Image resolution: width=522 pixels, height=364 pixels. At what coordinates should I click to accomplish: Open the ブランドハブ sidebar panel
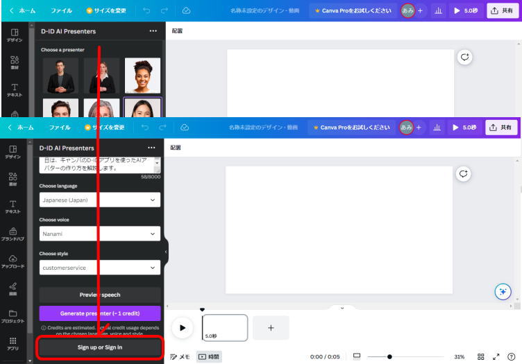click(x=12, y=233)
